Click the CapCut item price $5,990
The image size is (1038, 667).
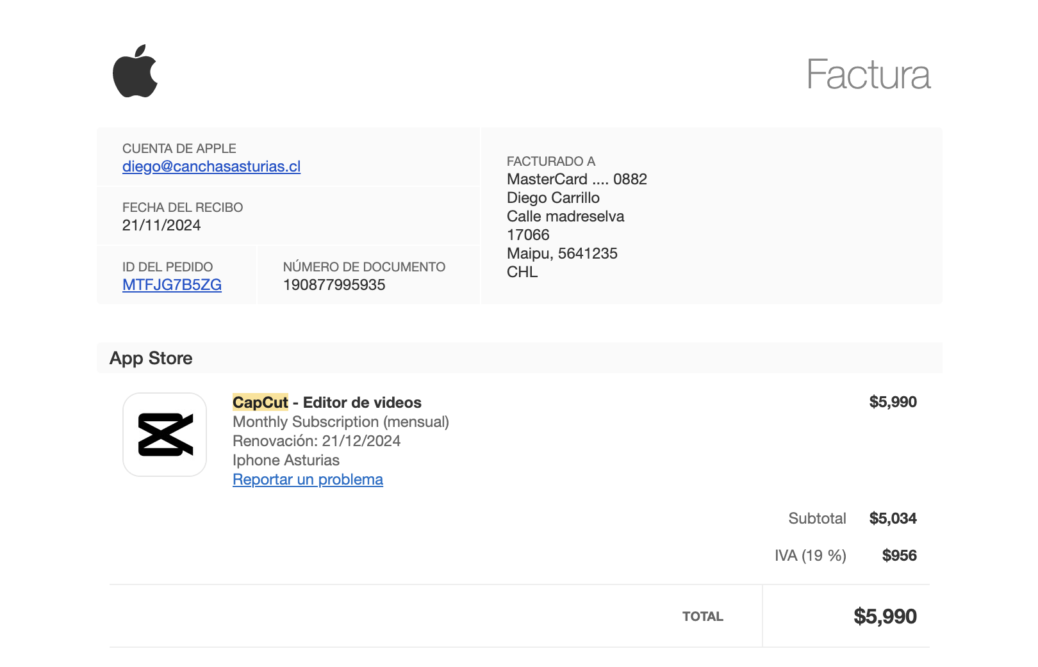[893, 402]
